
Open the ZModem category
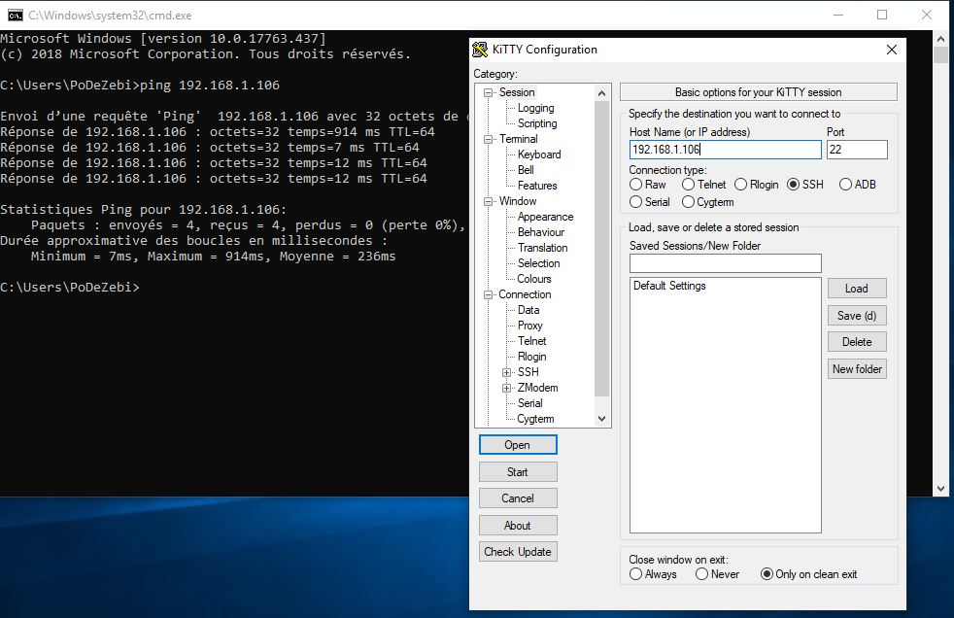(537, 388)
